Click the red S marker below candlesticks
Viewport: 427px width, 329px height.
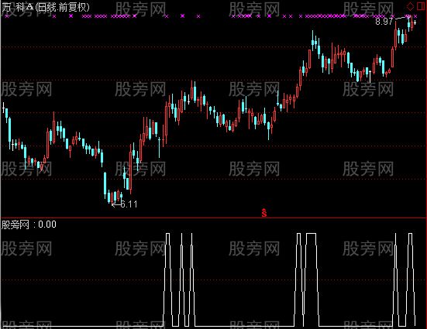point(264,213)
